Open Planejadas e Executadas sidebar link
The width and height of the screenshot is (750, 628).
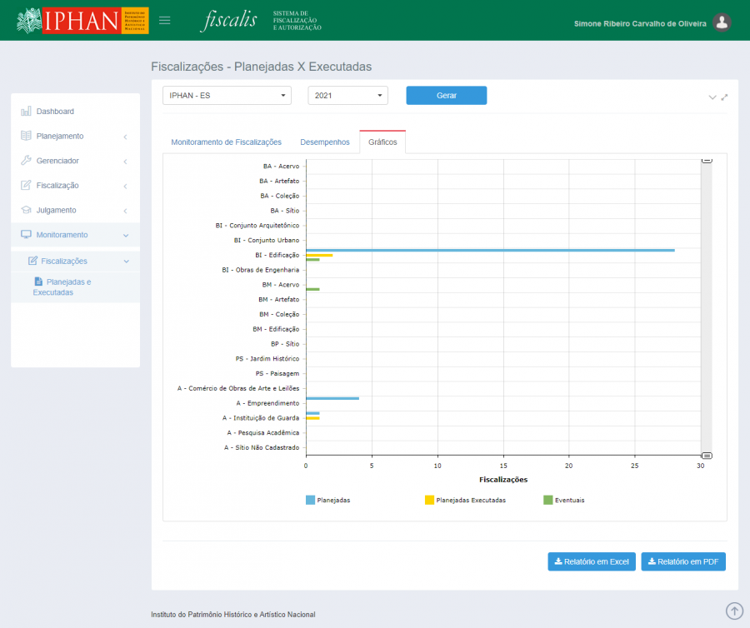tap(63, 287)
